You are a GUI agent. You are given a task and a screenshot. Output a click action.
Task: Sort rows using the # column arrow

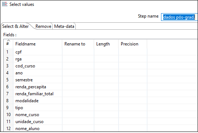(8, 41)
